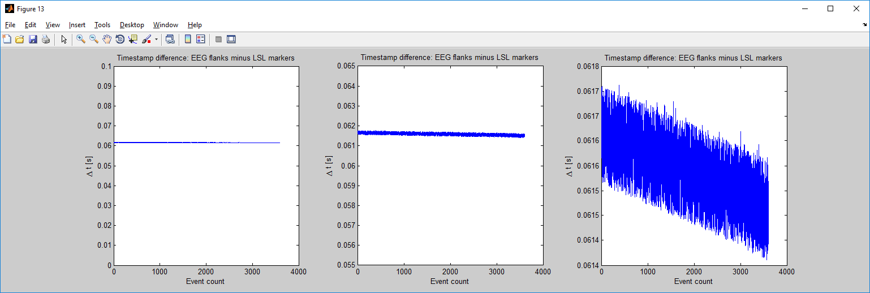Insert a colorbar from the toolbar
This screenshot has height=293, width=870.
(x=187, y=39)
